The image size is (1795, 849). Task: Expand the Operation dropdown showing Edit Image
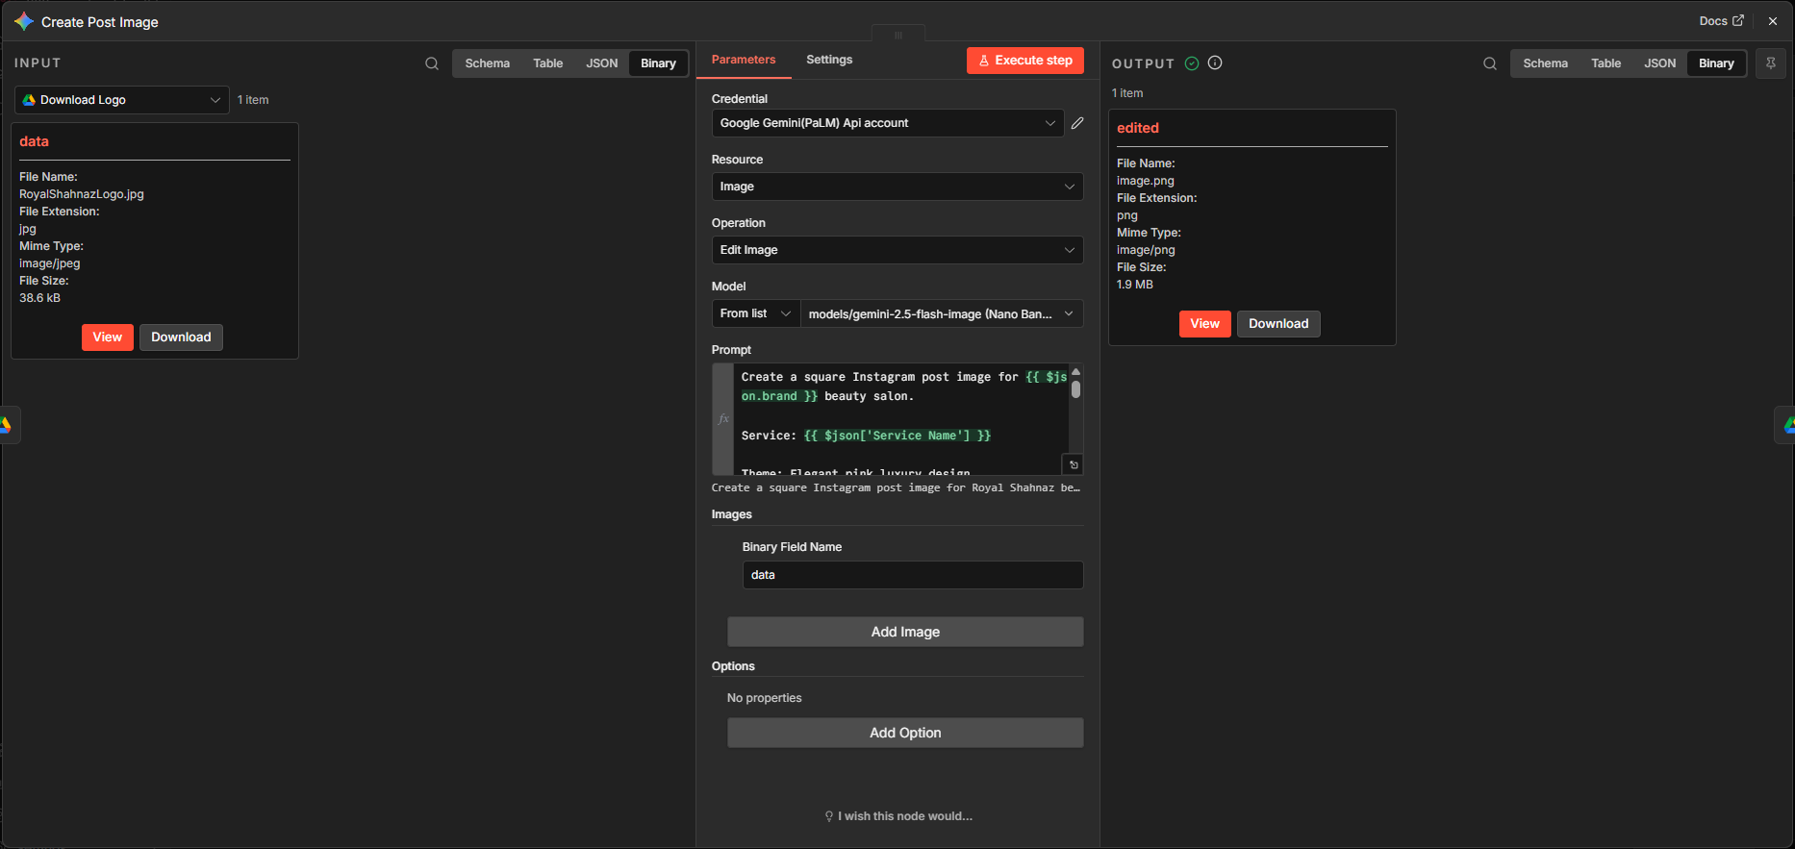(897, 250)
